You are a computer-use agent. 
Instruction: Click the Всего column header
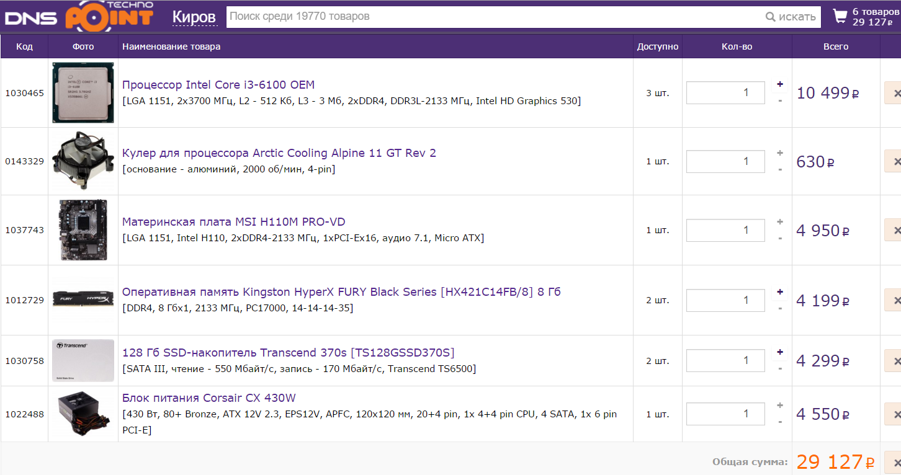click(x=836, y=47)
